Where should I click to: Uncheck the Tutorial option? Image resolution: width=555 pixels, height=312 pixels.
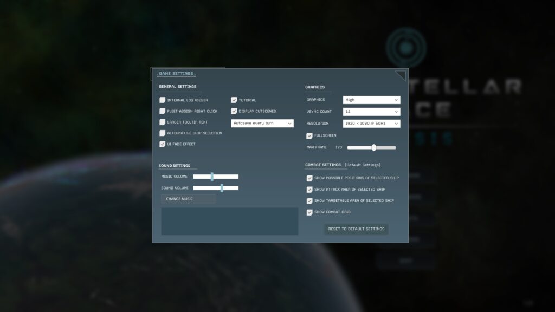pos(234,100)
